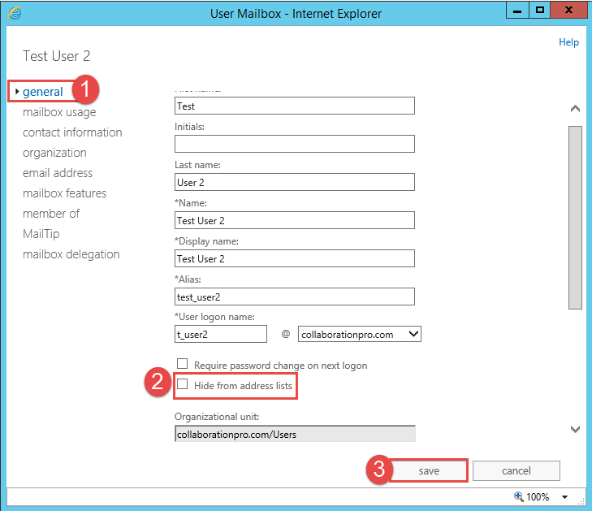Select the general section
The width and height of the screenshot is (592, 511).
tap(43, 92)
